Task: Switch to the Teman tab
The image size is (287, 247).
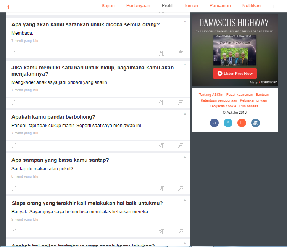Action: pyautogui.click(x=191, y=6)
